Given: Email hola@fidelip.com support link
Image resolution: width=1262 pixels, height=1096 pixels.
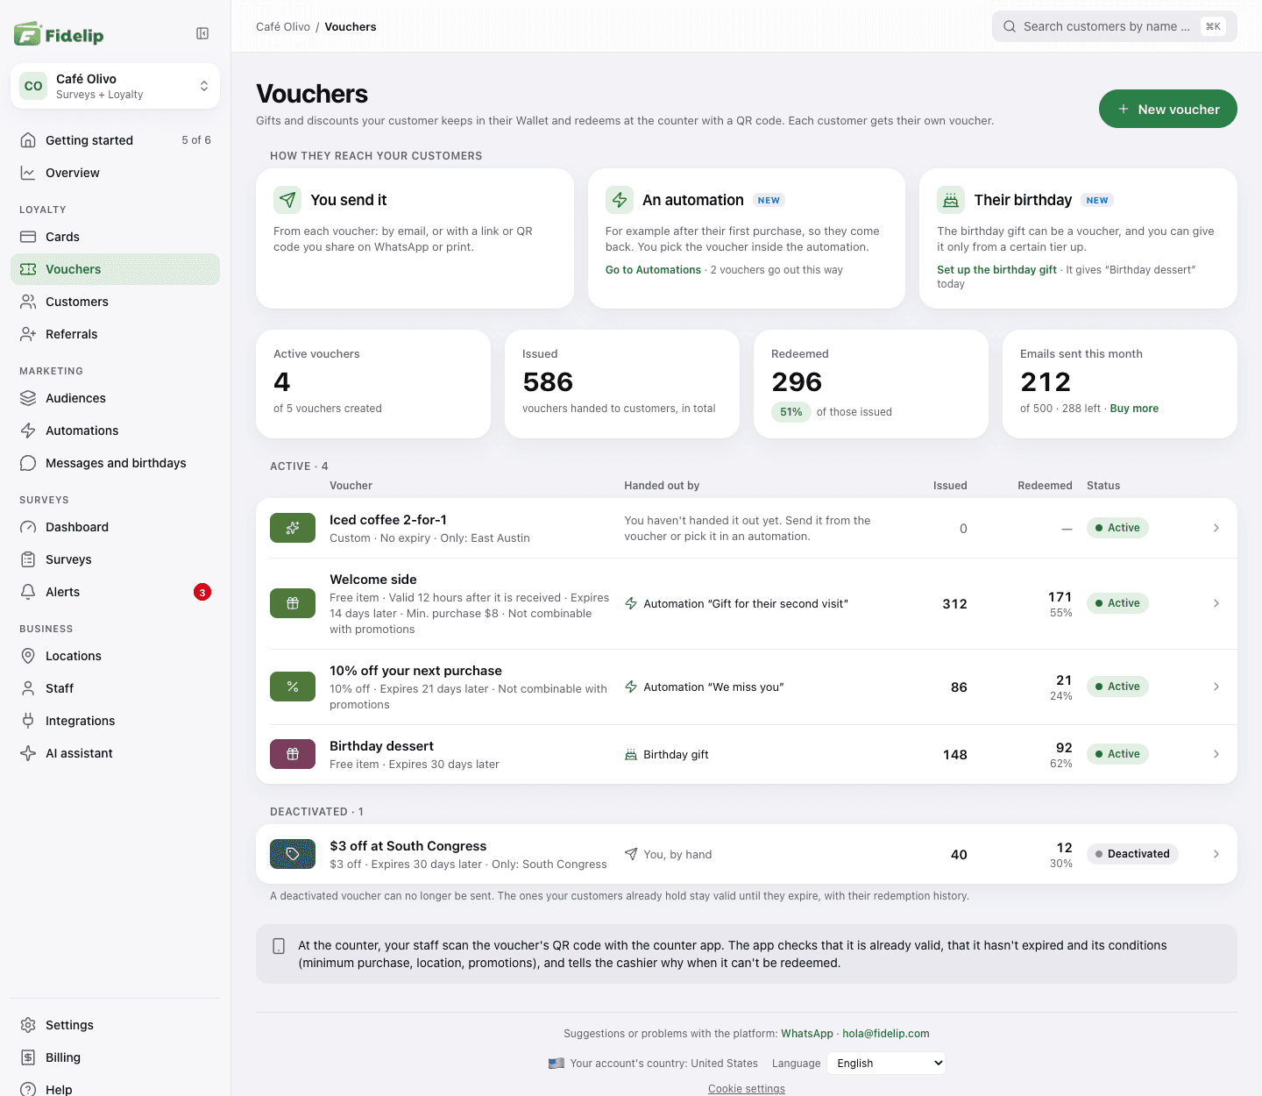Looking at the screenshot, I should coord(886,1034).
